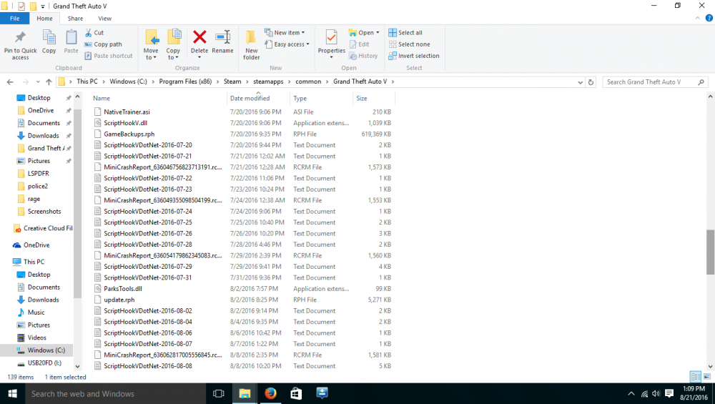This screenshot has height=404, width=715.
Task: Select the ParksTools.dll file
Action: click(123, 289)
